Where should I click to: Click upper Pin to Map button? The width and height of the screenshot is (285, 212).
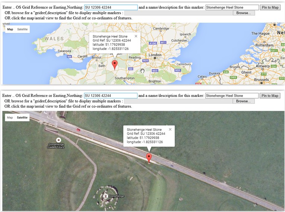coord(270,7)
